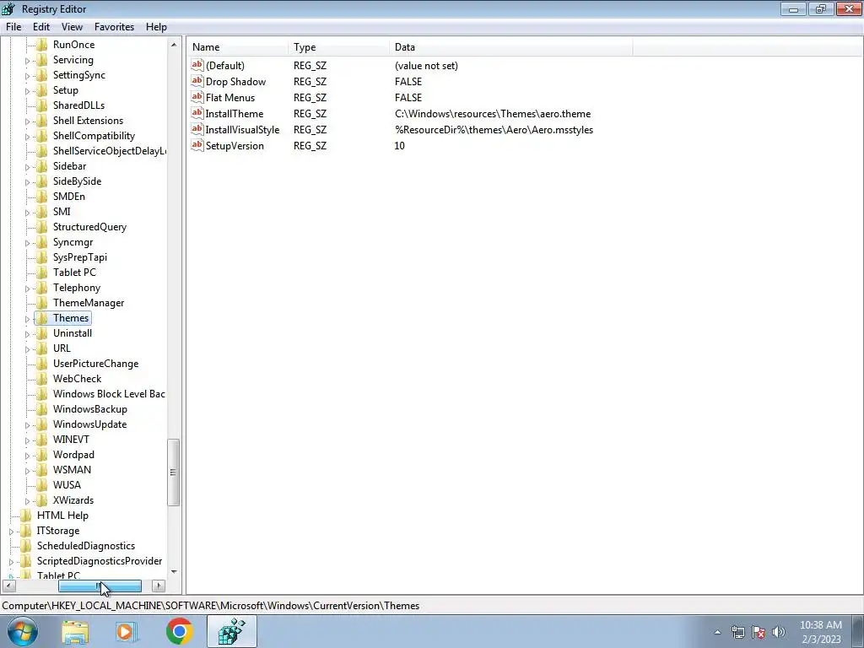Click the Servicing folder icon

point(42,60)
